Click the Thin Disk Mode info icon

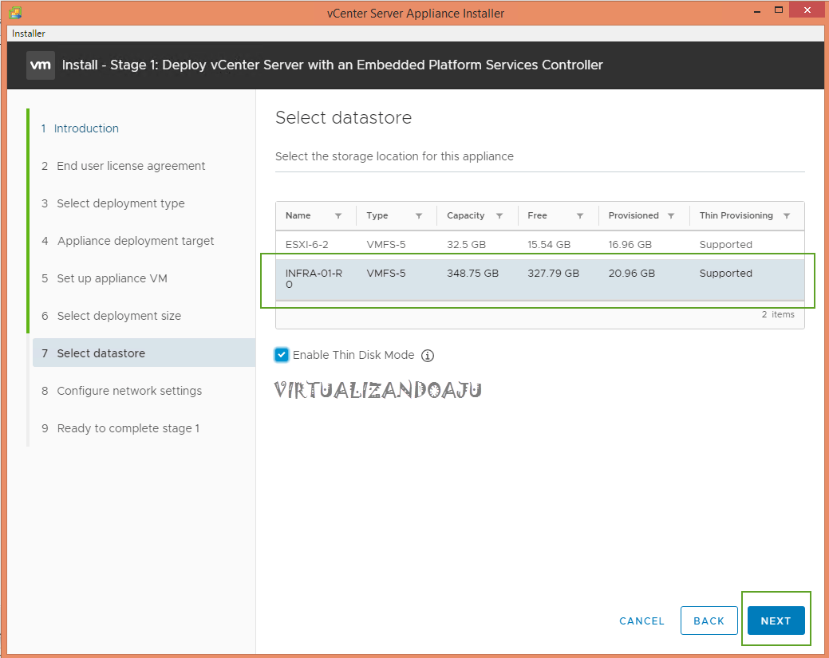428,356
